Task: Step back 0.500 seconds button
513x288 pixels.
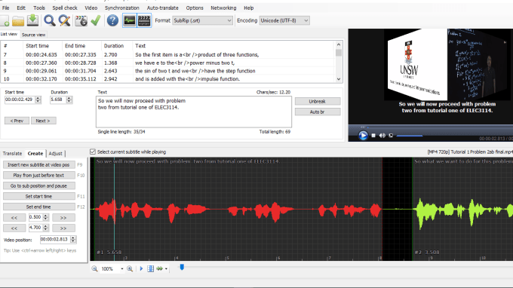Action: click(14, 217)
